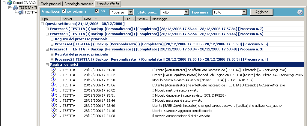This screenshot has height=126, width=307.
Task: Click 'Questa settimana[ 24/12/2006 - 30/12/2006 ]' text
Action: click(x=85, y=24)
